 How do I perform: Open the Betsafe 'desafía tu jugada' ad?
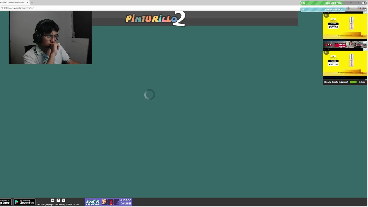345,82
